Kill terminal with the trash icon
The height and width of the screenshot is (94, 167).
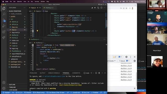(x=99, y=73)
